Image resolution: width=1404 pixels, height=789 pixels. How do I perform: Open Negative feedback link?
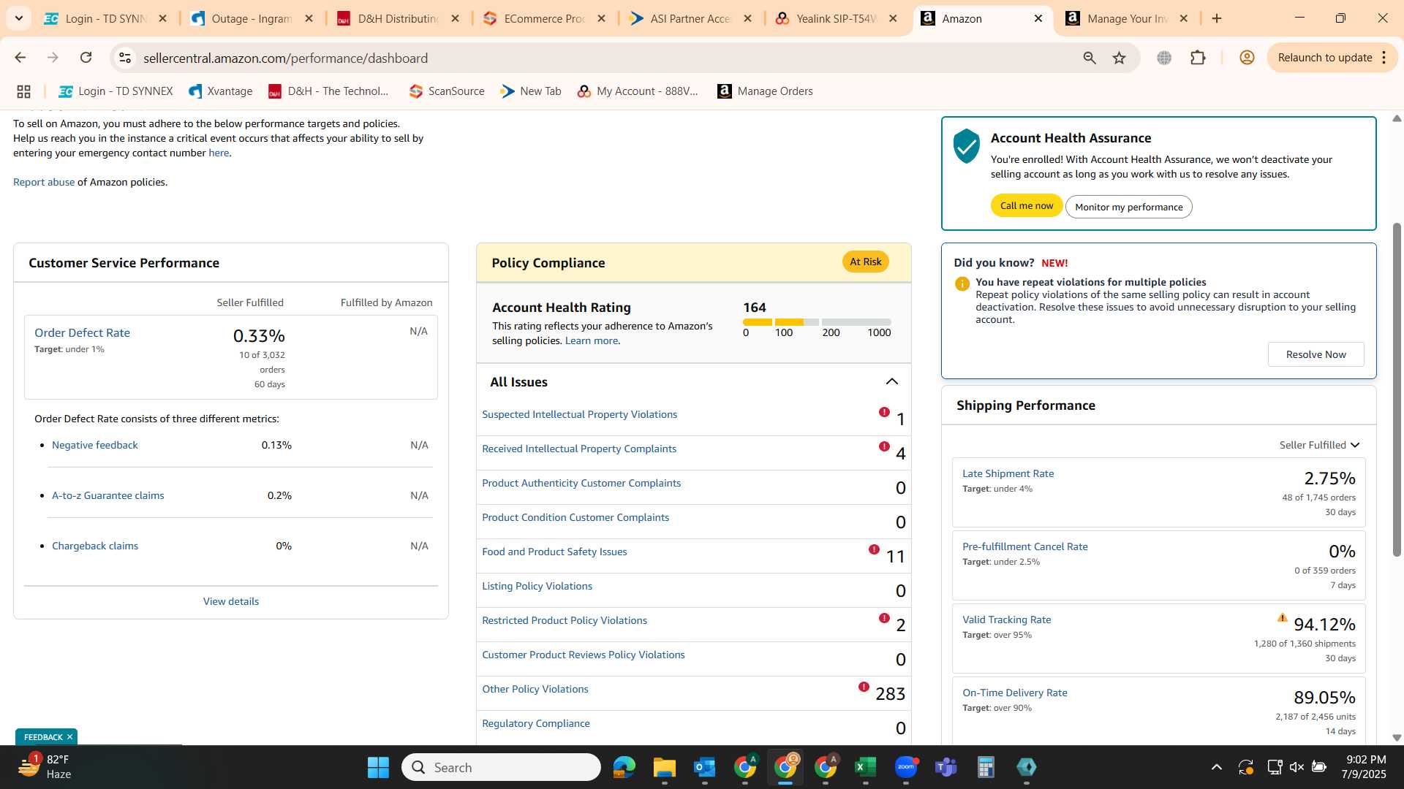coord(94,445)
